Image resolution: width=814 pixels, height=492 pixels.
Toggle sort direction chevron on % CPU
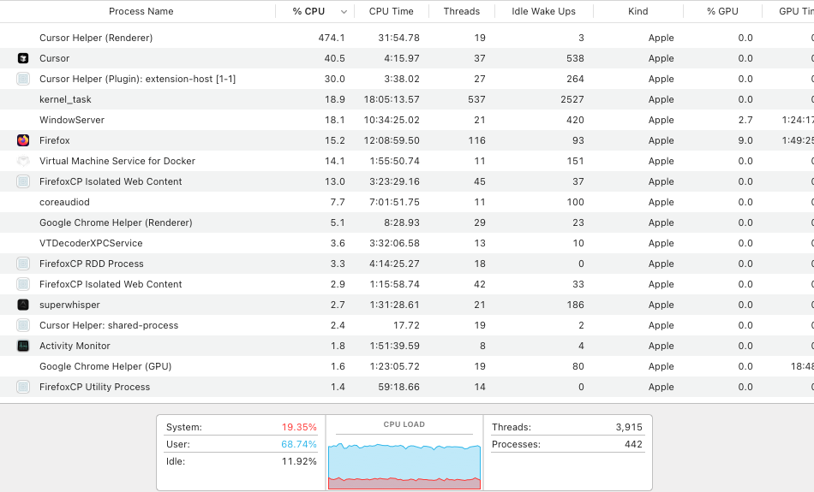click(344, 12)
